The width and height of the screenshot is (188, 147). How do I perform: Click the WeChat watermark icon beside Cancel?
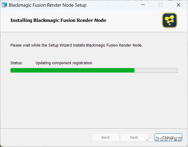149,139
